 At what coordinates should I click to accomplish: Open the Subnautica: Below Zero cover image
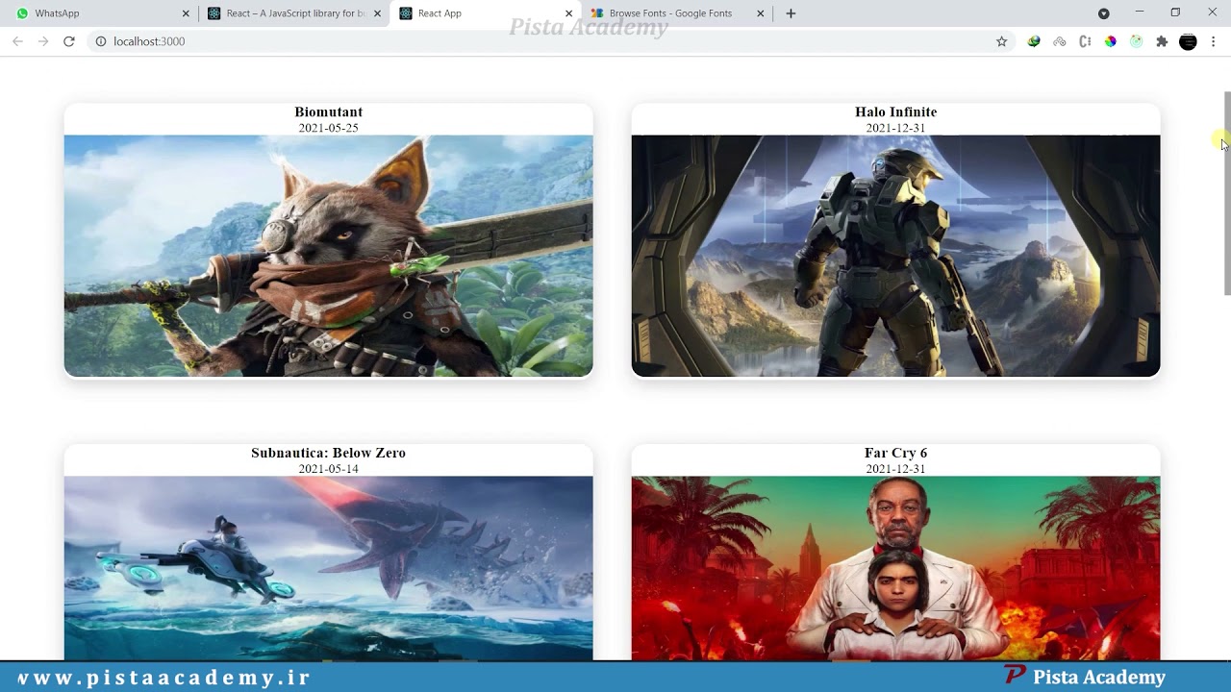(x=328, y=568)
